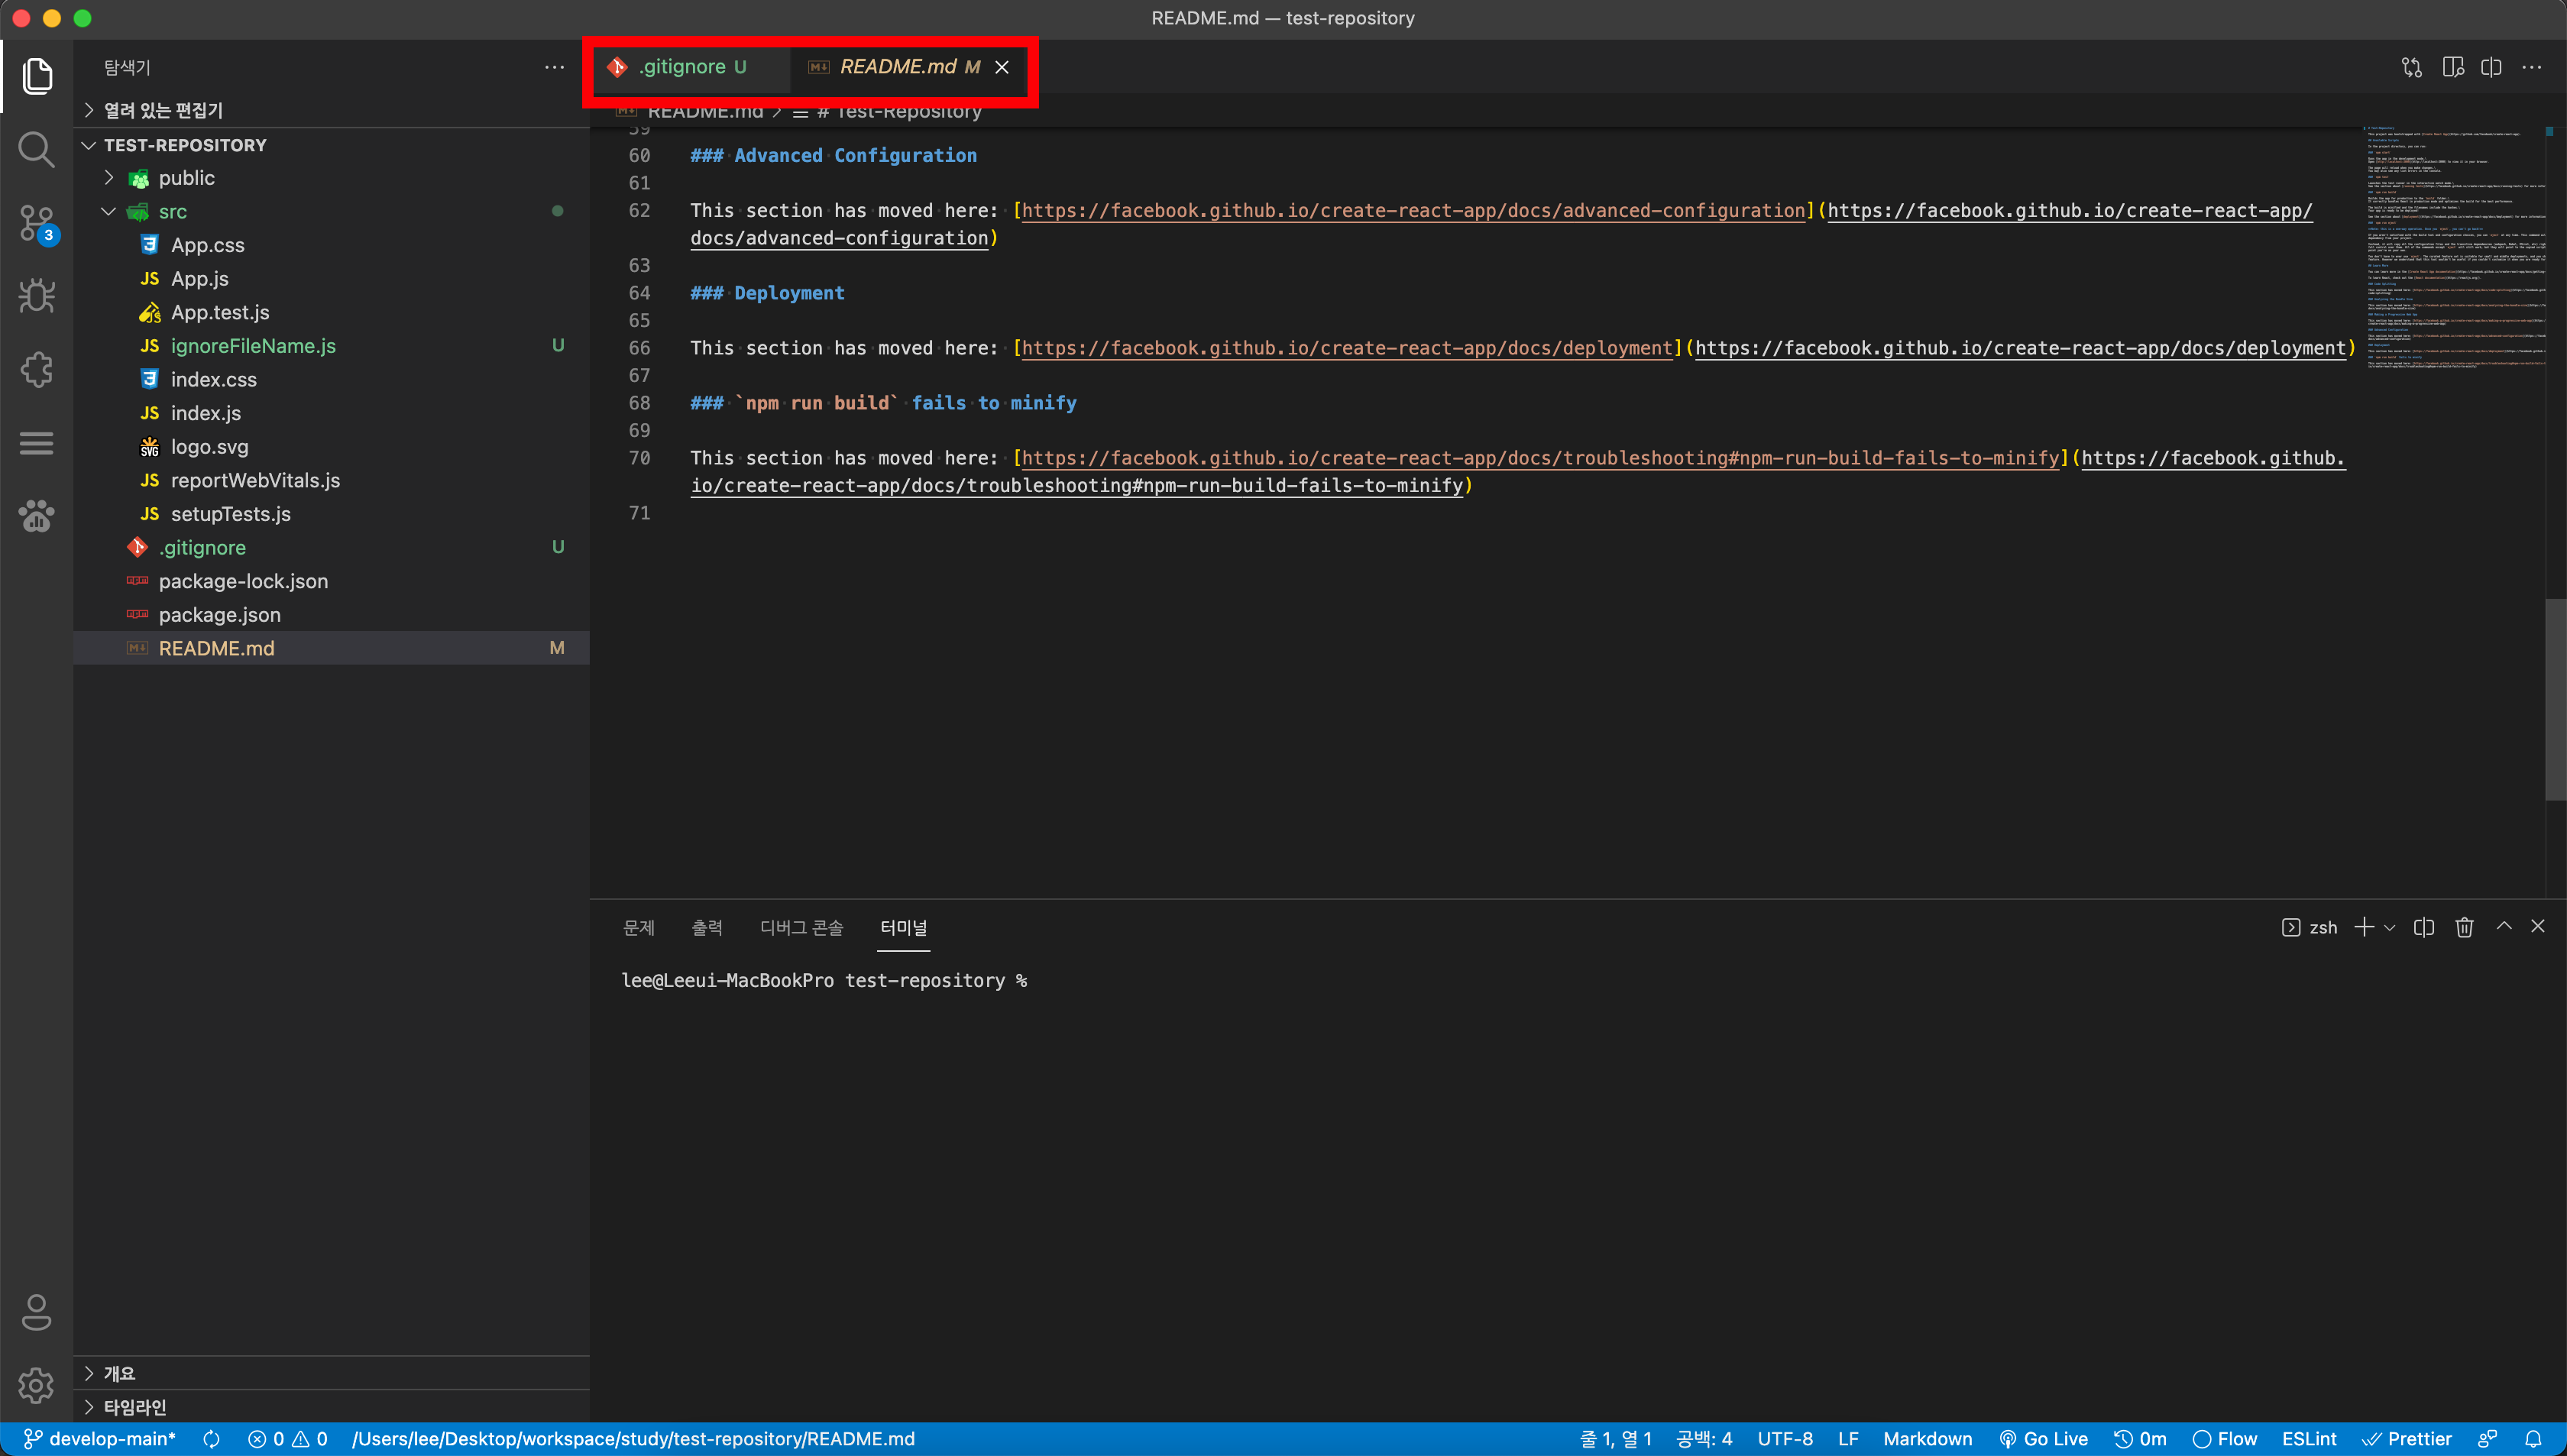Expand the public folder

point(186,178)
